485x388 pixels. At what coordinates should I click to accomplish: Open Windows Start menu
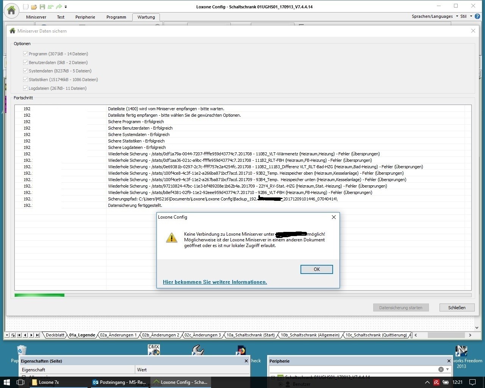point(6,382)
